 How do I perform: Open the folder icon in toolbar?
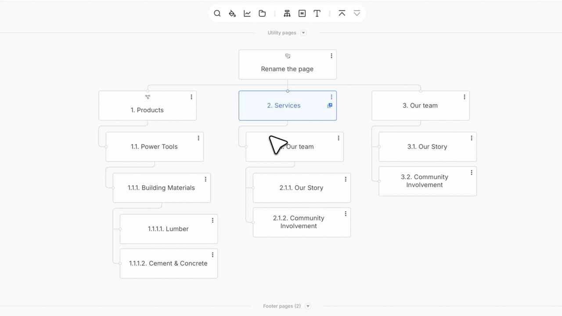(262, 14)
